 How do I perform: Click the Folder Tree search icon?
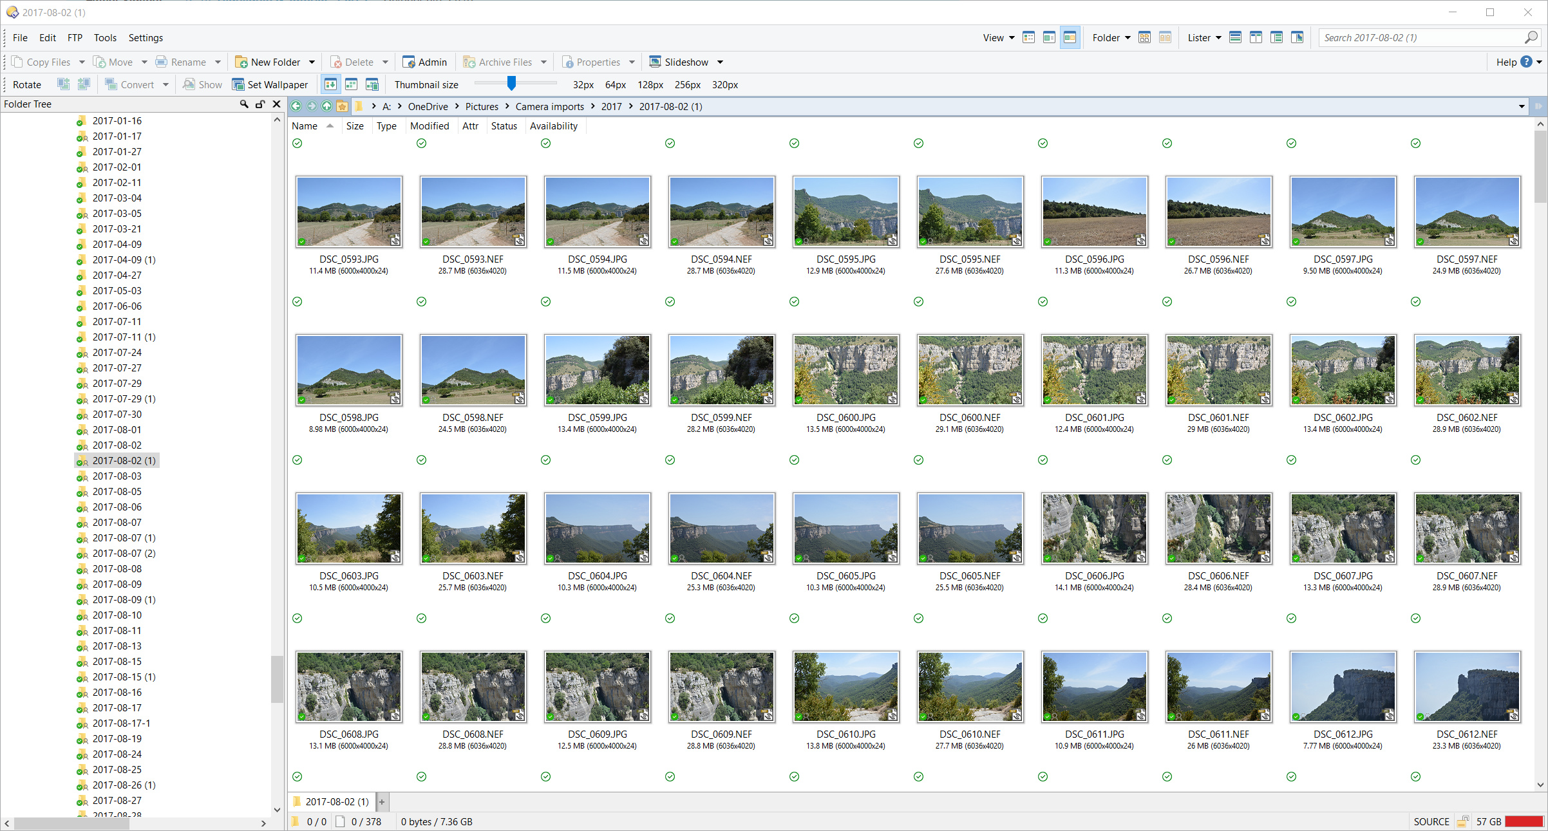coord(244,104)
